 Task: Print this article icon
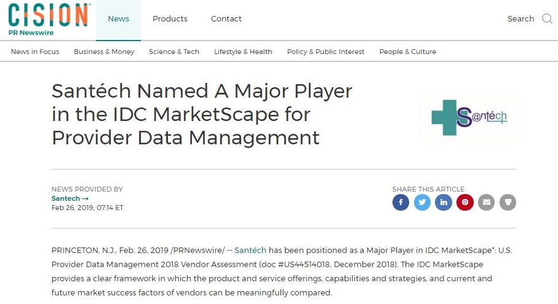508,203
